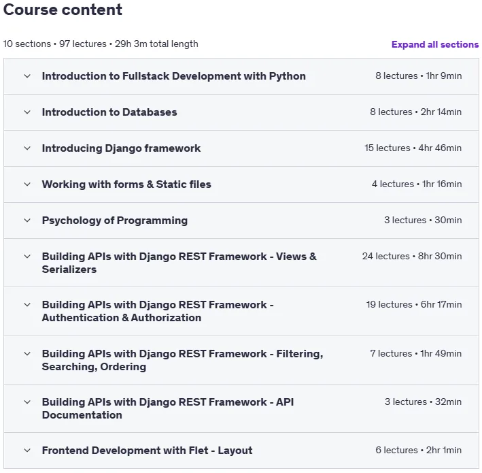The width and height of the screenshot is (482, 473).
Task: Click chevron beside Views & Serializers section
Action: tap(27, 257)
